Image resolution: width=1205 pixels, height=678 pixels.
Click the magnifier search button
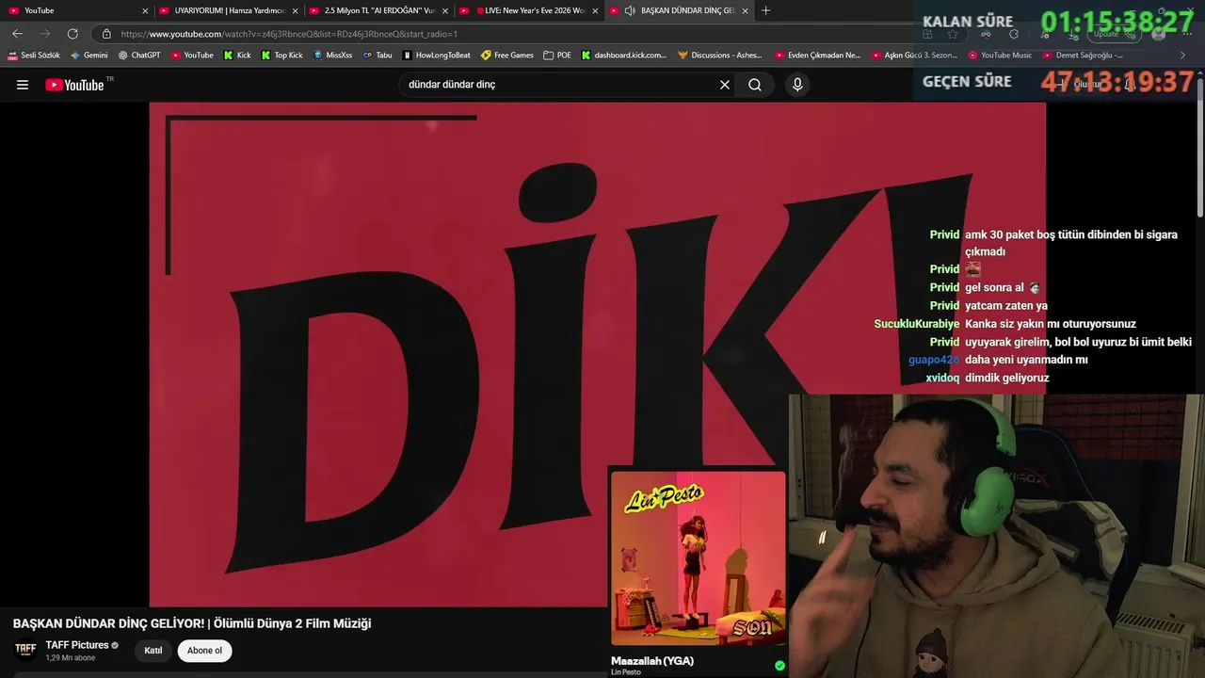[x=755, y=85]
